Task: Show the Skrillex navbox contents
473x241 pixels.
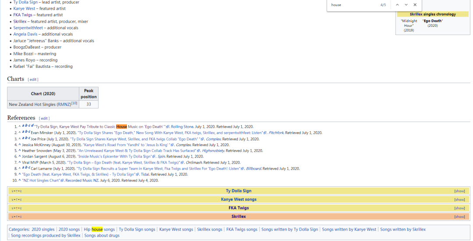Action: pyautogui.click(x=459, y=217)
